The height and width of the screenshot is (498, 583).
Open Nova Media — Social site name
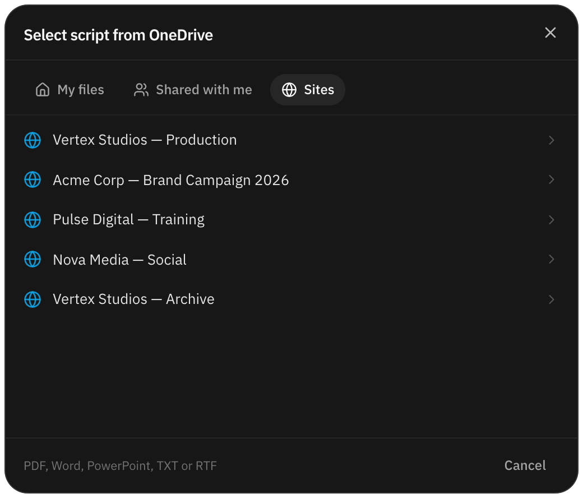tap(120, 260)
